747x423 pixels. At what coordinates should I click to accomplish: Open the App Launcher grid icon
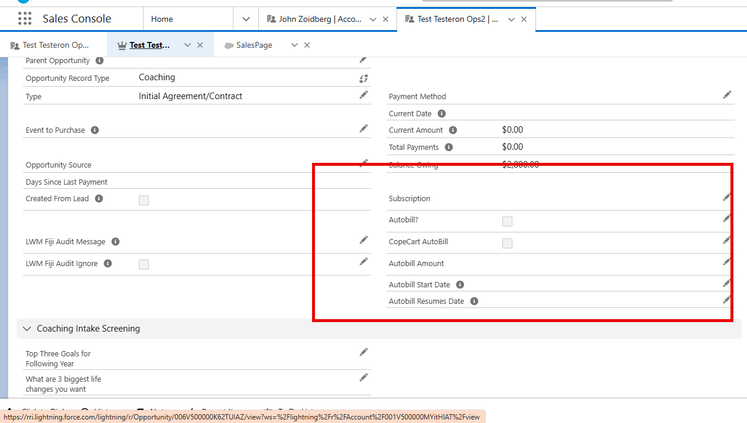point(25,19)
